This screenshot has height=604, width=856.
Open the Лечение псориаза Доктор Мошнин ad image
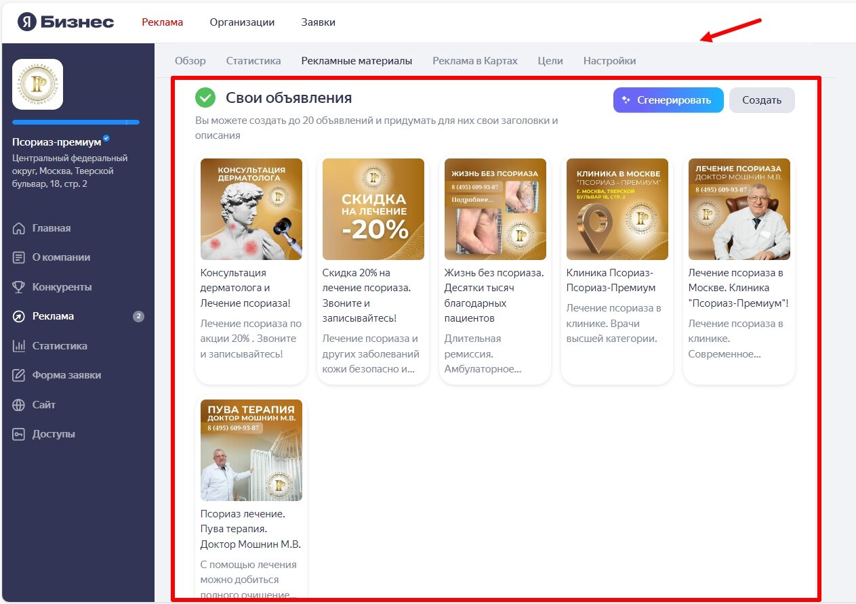tap(739, 209)
